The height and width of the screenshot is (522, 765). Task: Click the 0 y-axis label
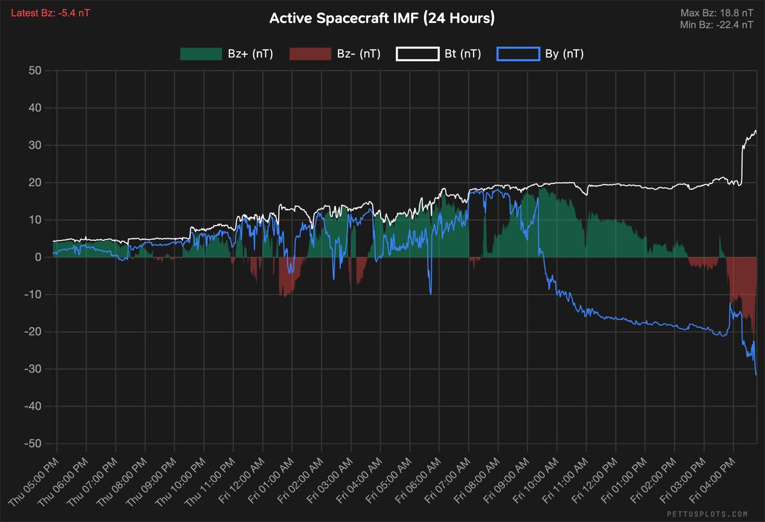(38, 257)
